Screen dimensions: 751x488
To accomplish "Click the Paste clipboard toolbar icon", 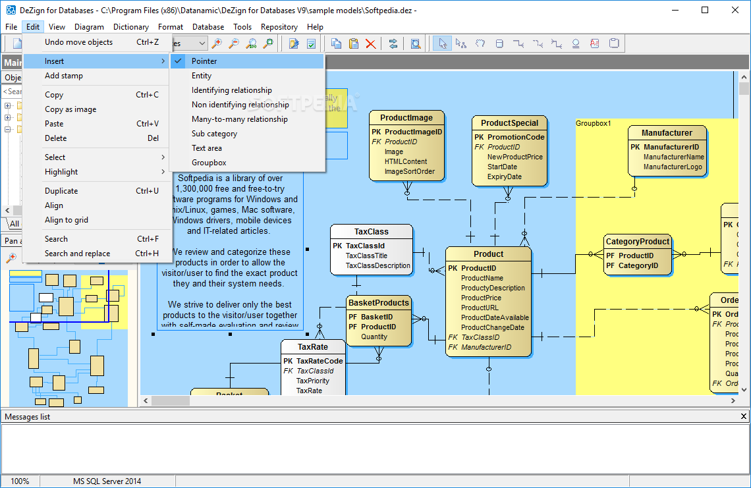I will [354, 43].
